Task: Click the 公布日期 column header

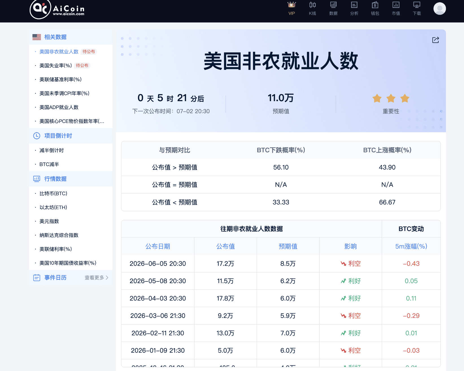Action: [158, 246]
